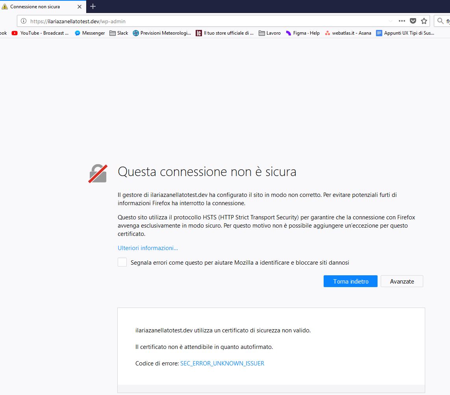Open a new browser tab
450x395 pixels.
pyautogui.click(x=92, y=6)
